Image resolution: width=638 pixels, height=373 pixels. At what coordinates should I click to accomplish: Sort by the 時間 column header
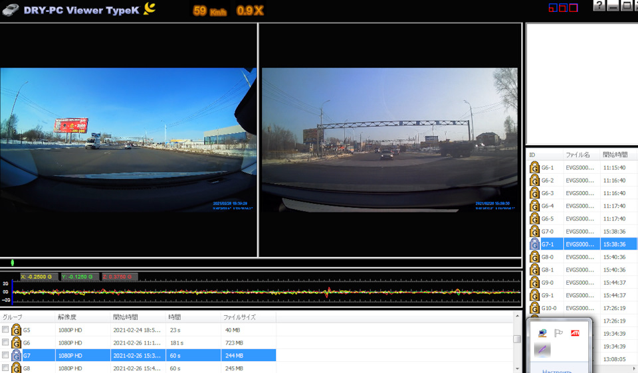[193, 317]
